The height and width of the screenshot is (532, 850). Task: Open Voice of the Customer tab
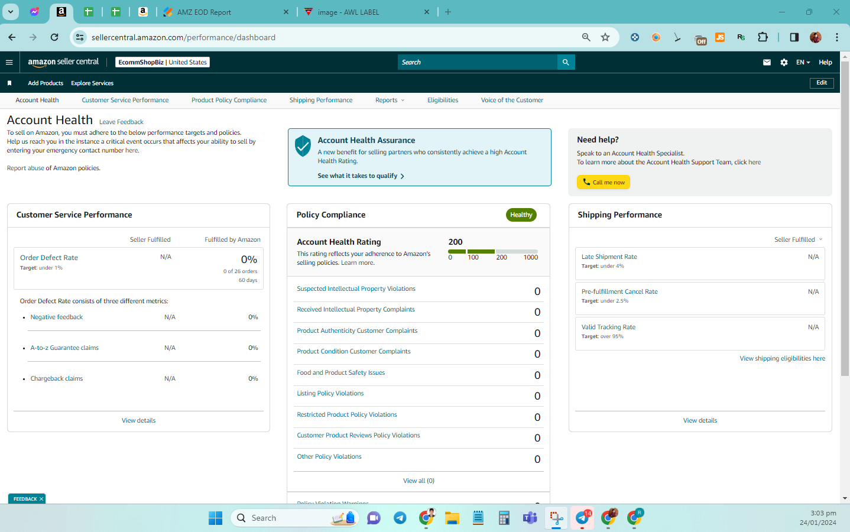[x=512, y=100]
